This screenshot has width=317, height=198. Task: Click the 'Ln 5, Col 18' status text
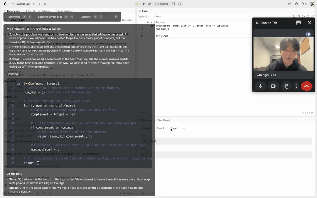pyautogui.click(x=307, y=113)
